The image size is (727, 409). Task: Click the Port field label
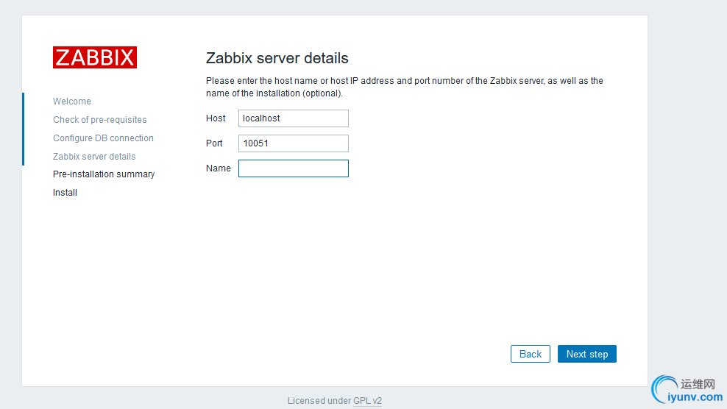click(214, 143)
